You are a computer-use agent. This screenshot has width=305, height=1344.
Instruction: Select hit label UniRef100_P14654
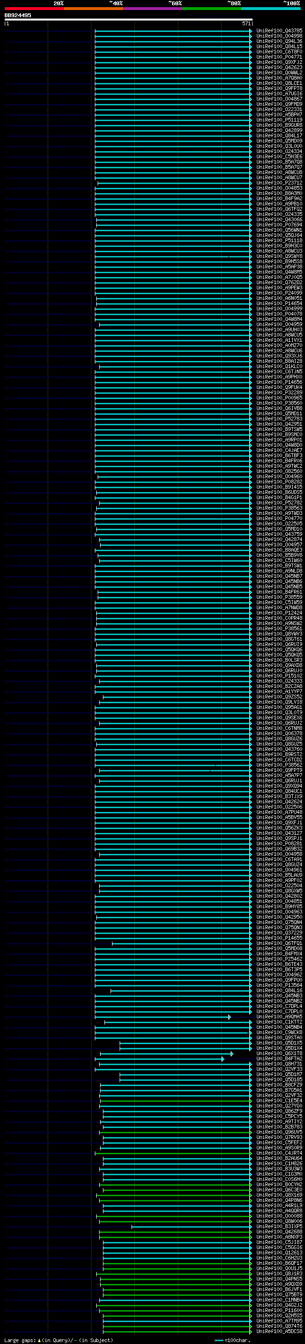click(279, 303)
